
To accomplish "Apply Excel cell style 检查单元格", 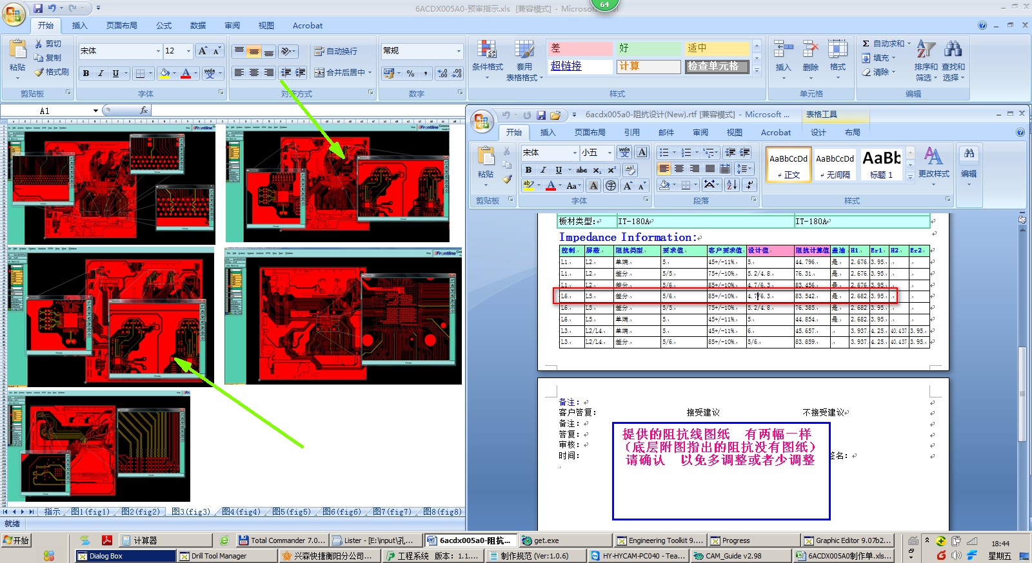I will pos(717,66).
